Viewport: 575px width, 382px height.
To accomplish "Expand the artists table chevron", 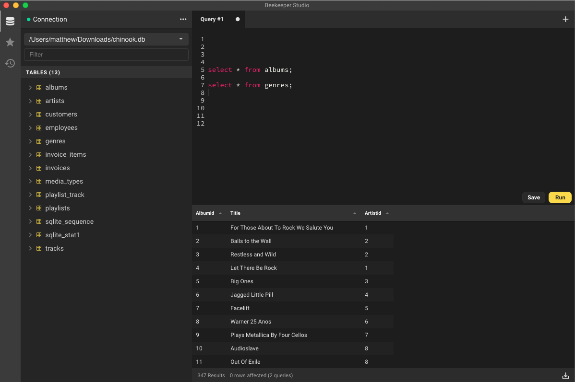I will pyautogui.click(x=30, y=101).
